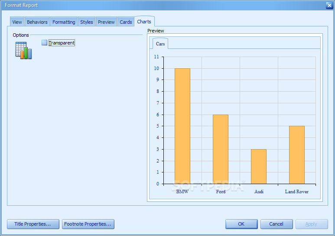Viewport: 335px width, 236px height.
Task: Close the Format Report dialog
Action: click(x=329, y=5)
